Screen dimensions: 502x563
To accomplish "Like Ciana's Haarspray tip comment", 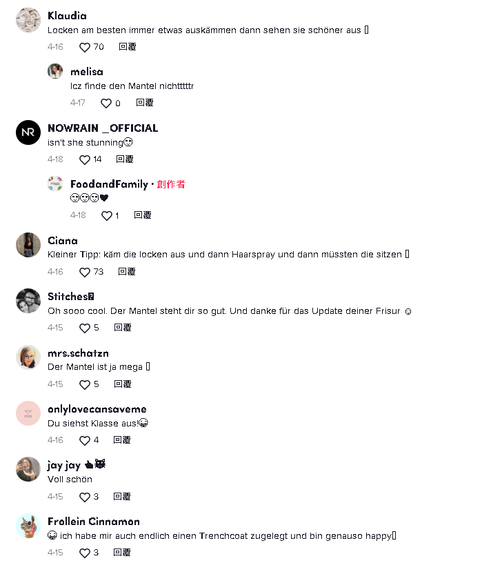I will click(x=85, y=272).
